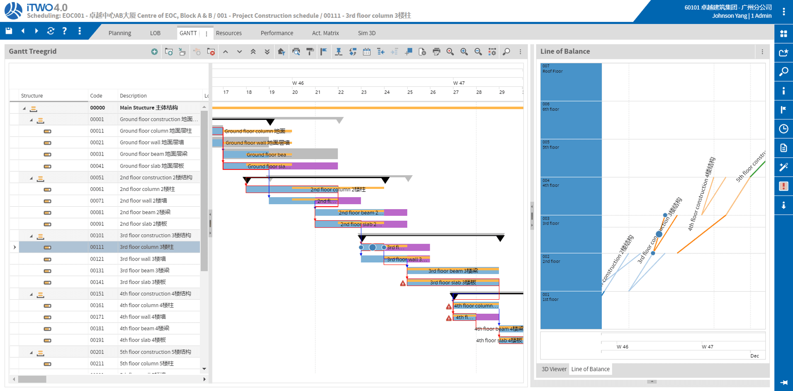The image size is (793, 391).
Task: Click the print icon in the Gantt toolbar
Action: click(x=436, y=52)
